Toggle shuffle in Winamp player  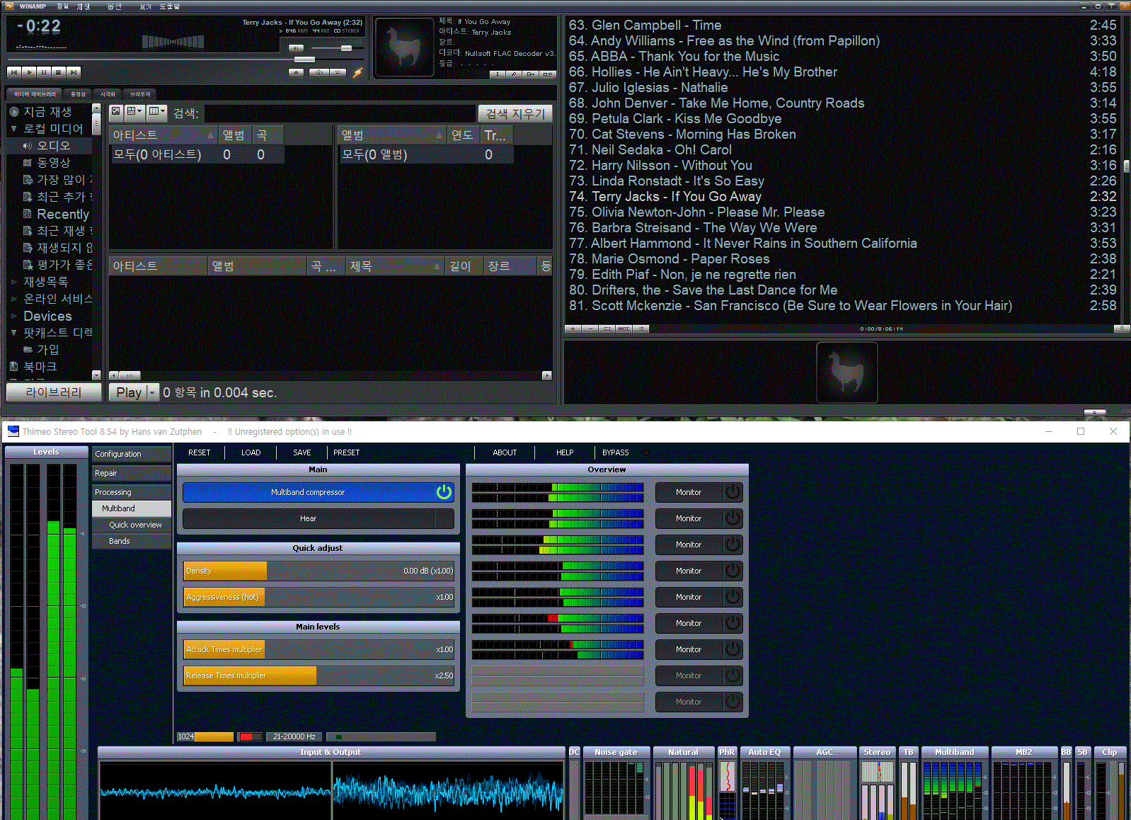coord(319,72)
